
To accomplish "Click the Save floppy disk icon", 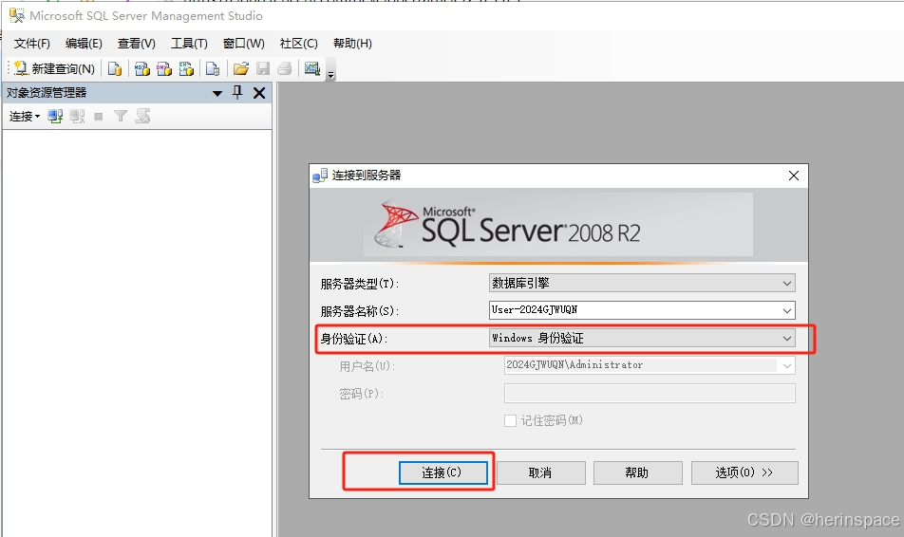I will point(263,68).
